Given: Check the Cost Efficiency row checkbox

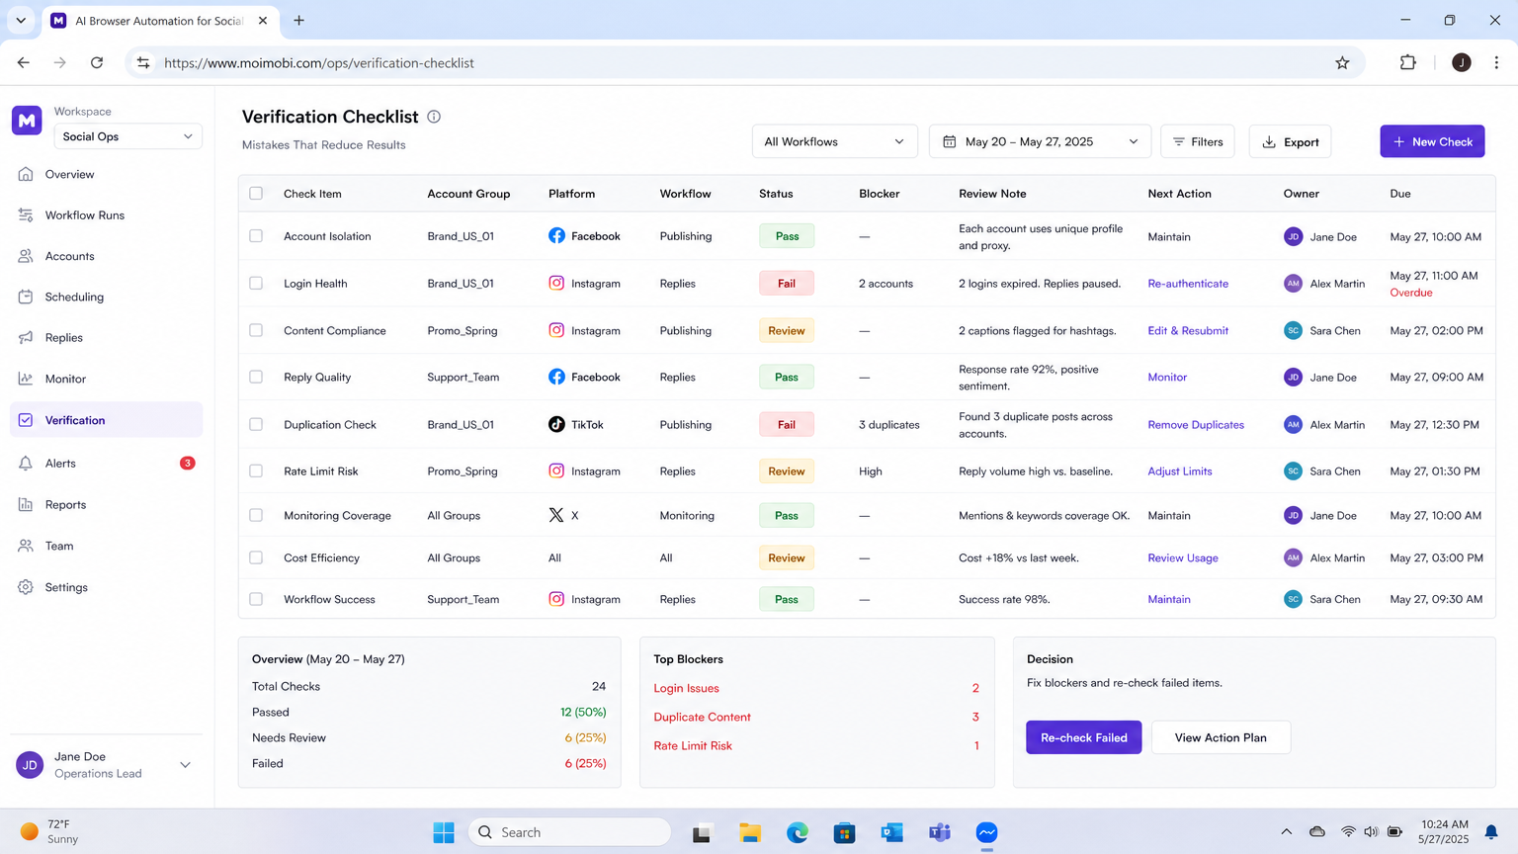Looking at the screenshot, I should [x=256, y=557].
